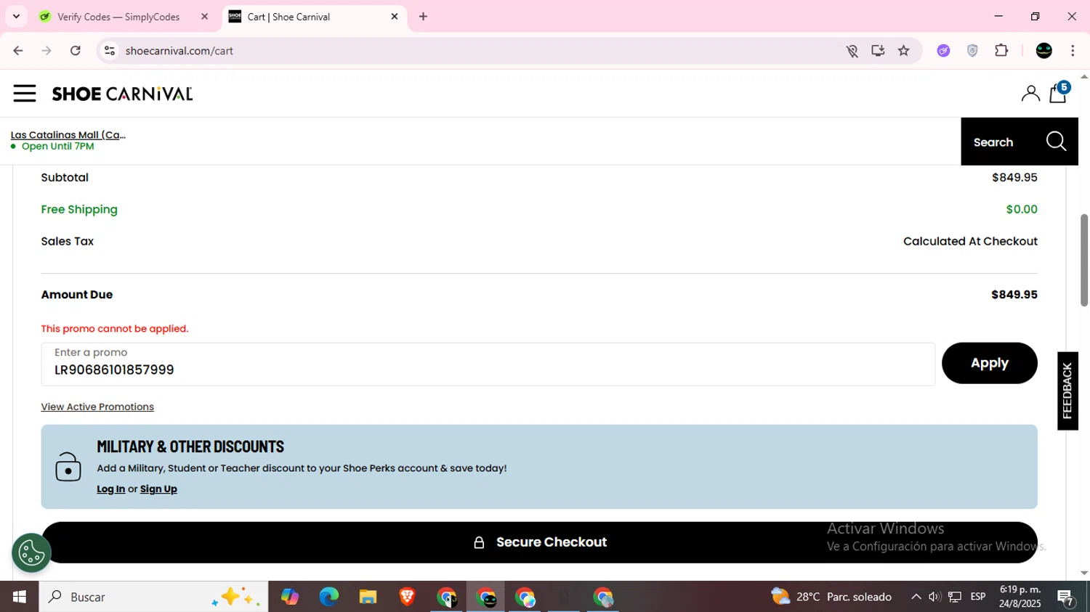
Task: Click the weather 28°C widget
Action: [831, 597]
